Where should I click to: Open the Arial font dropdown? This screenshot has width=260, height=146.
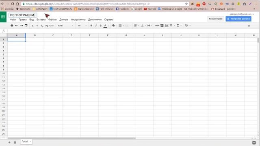65,26
